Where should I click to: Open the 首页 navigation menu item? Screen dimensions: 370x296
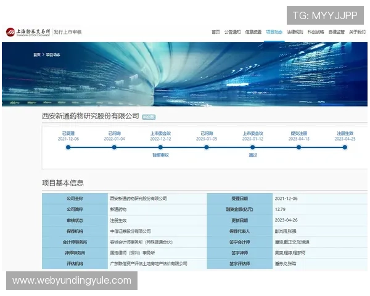click(x=216, y=32)
